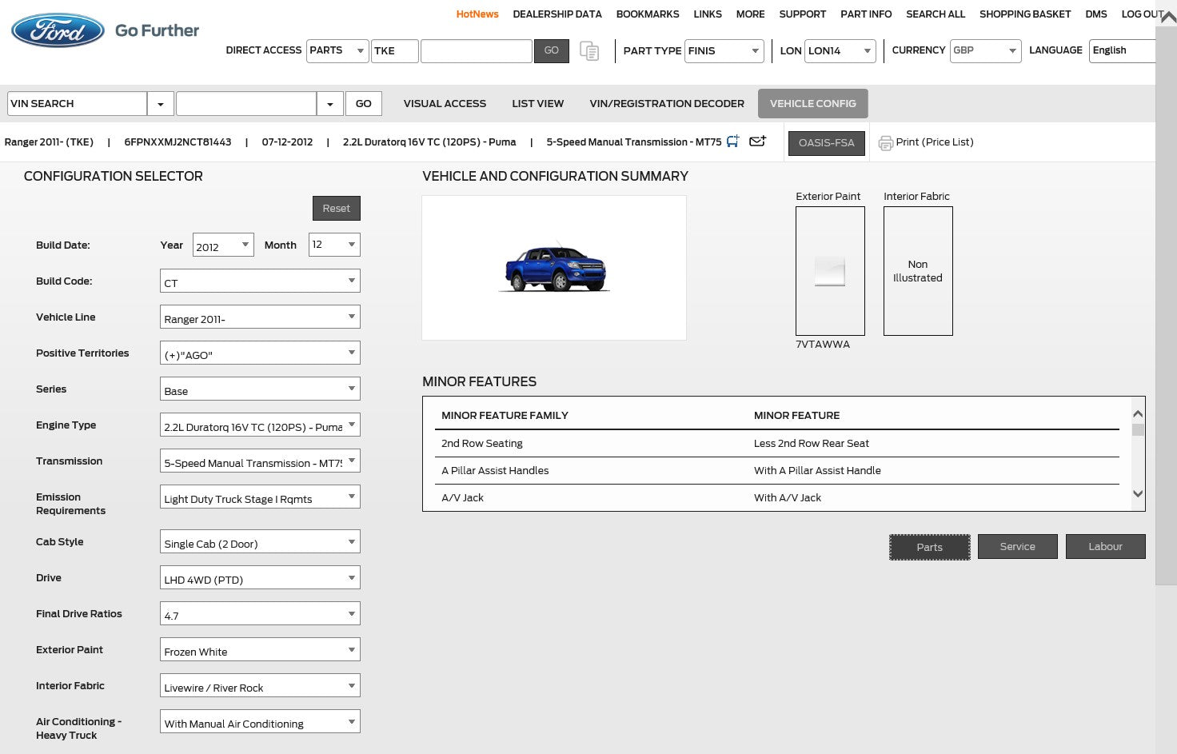
Task: Click the top-right collapse chevron icon
Action: pos(1167,17)
